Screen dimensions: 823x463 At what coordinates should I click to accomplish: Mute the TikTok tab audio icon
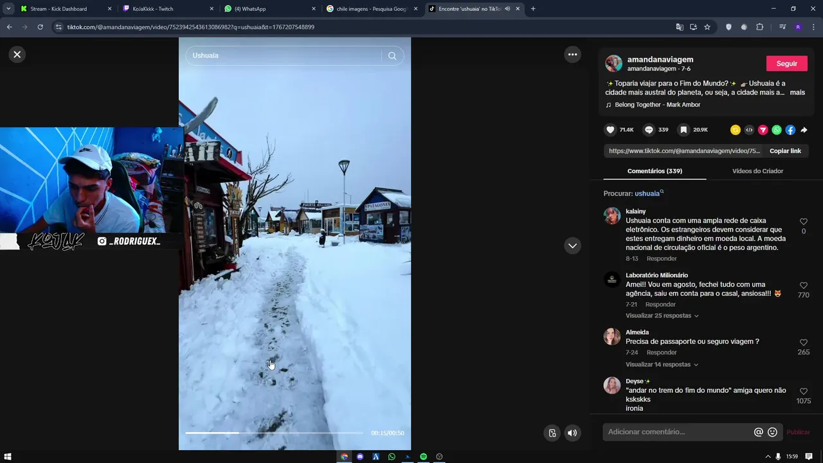pyautogui.click(x=507, y=9)
